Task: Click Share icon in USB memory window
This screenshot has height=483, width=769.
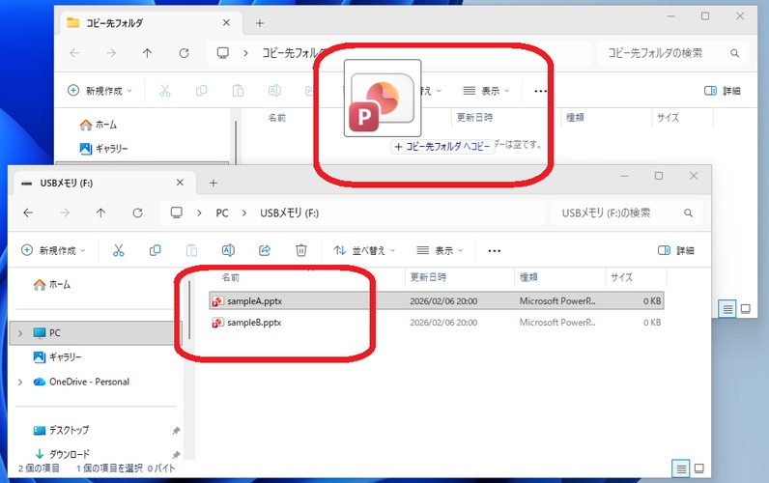Action: [x=265, y=250]
